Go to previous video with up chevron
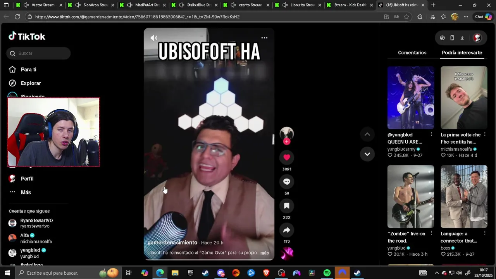 pyautogui.click(x=367, y=134)
